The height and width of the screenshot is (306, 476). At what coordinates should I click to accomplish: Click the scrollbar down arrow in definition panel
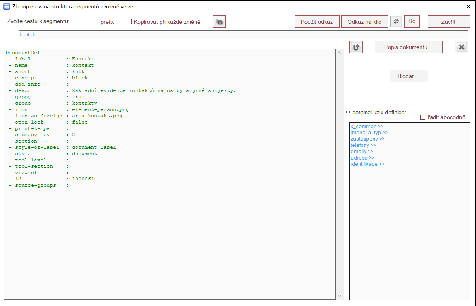click(x=340, y=296)
